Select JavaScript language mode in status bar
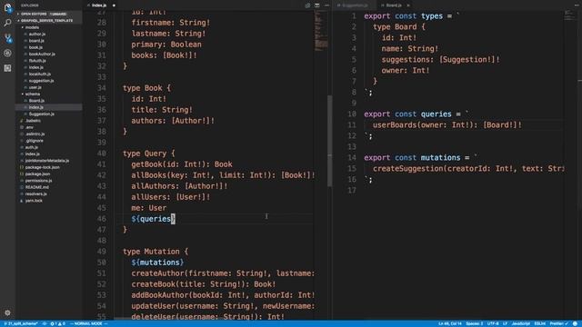The height and width of the screenshot is (327, 582). point(521,323)
